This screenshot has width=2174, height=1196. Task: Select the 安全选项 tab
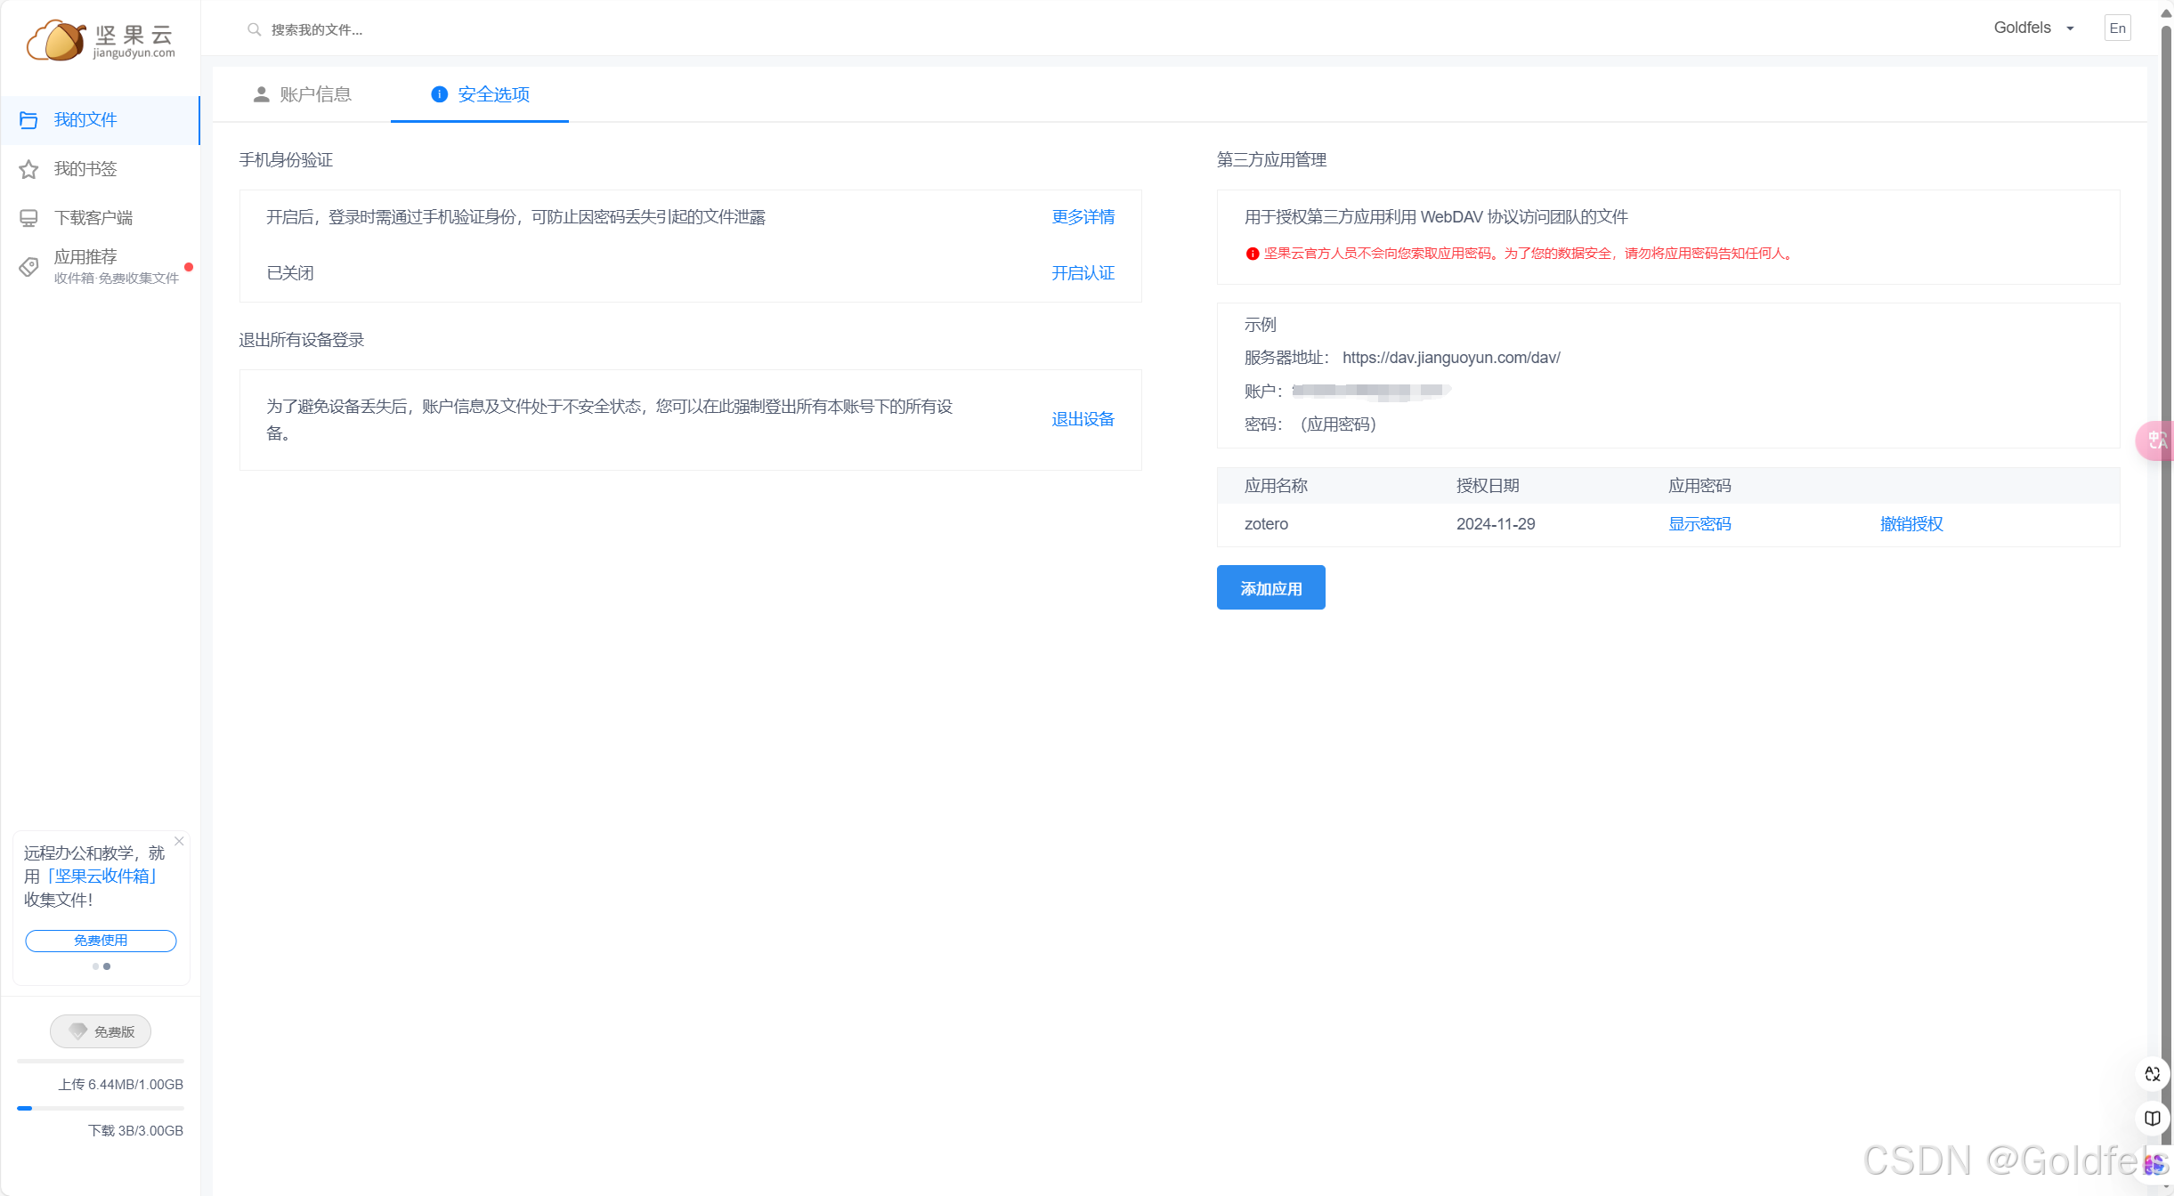(x=480, y=94)
